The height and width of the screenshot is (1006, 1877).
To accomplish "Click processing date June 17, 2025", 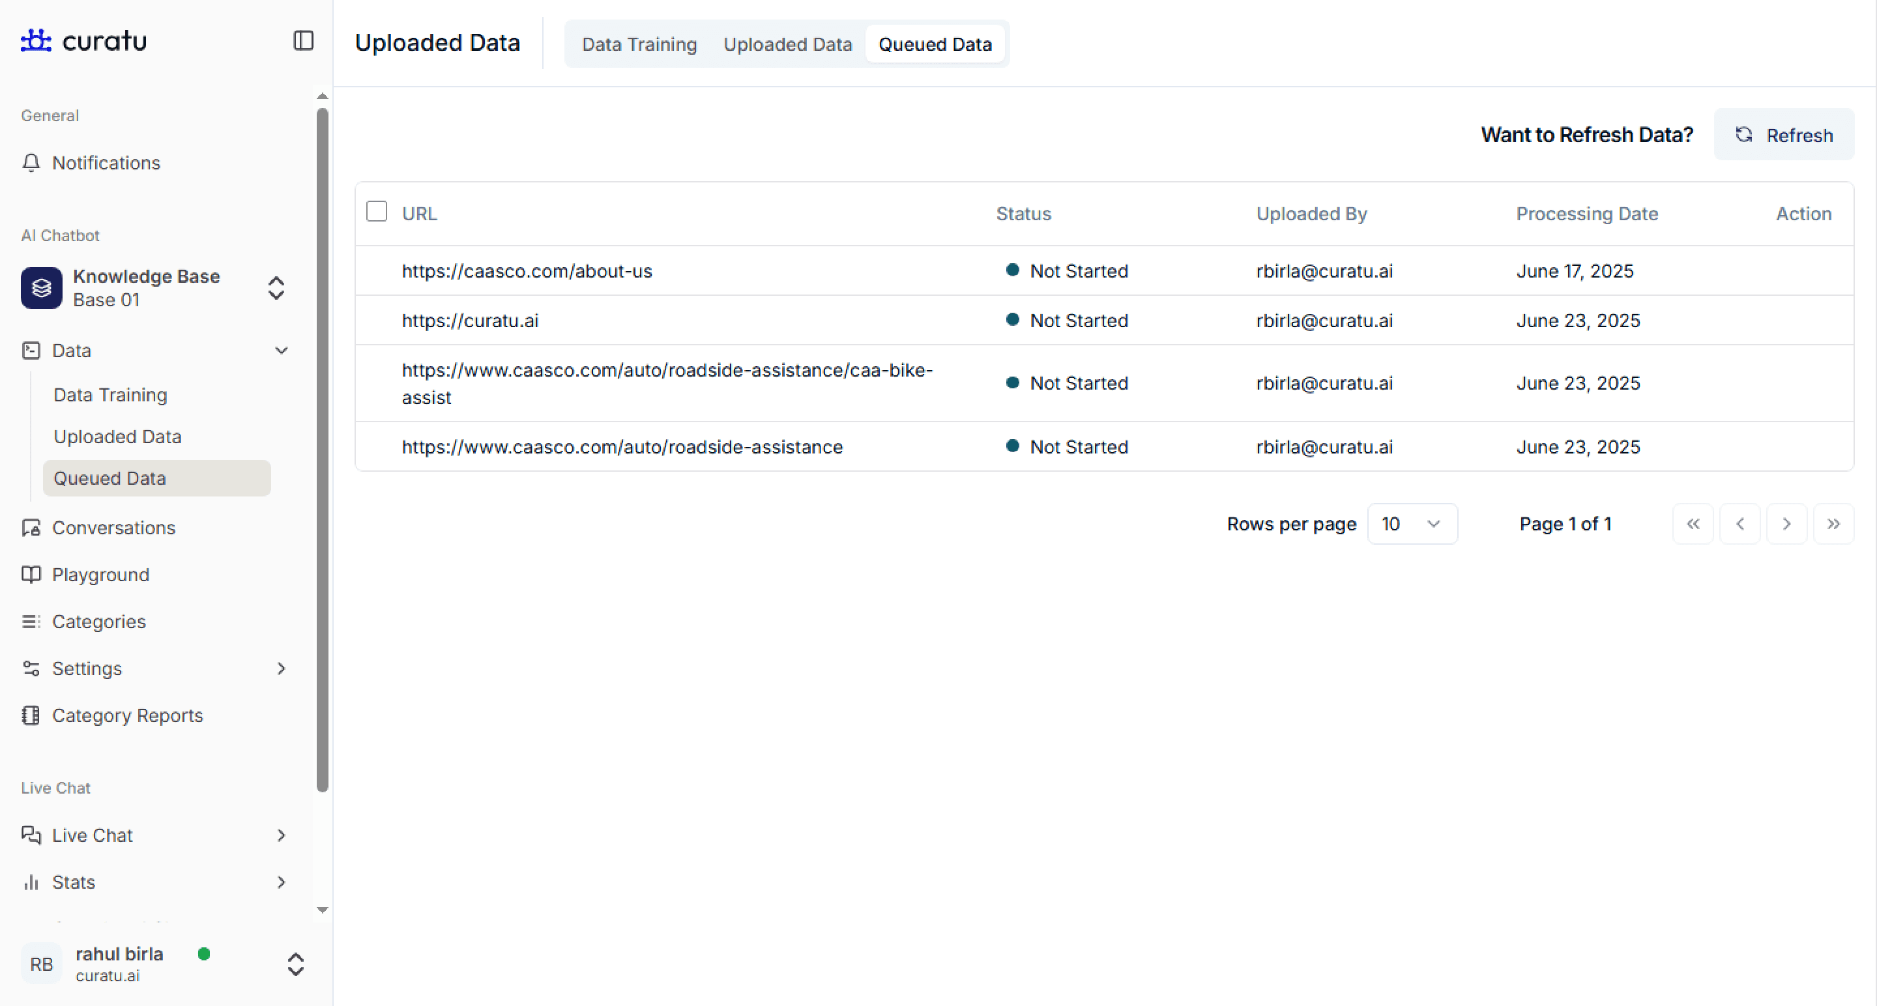I will 1575,271.
